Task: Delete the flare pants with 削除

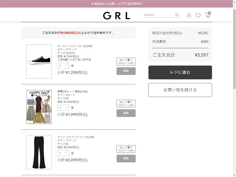Action: point(126,159)
